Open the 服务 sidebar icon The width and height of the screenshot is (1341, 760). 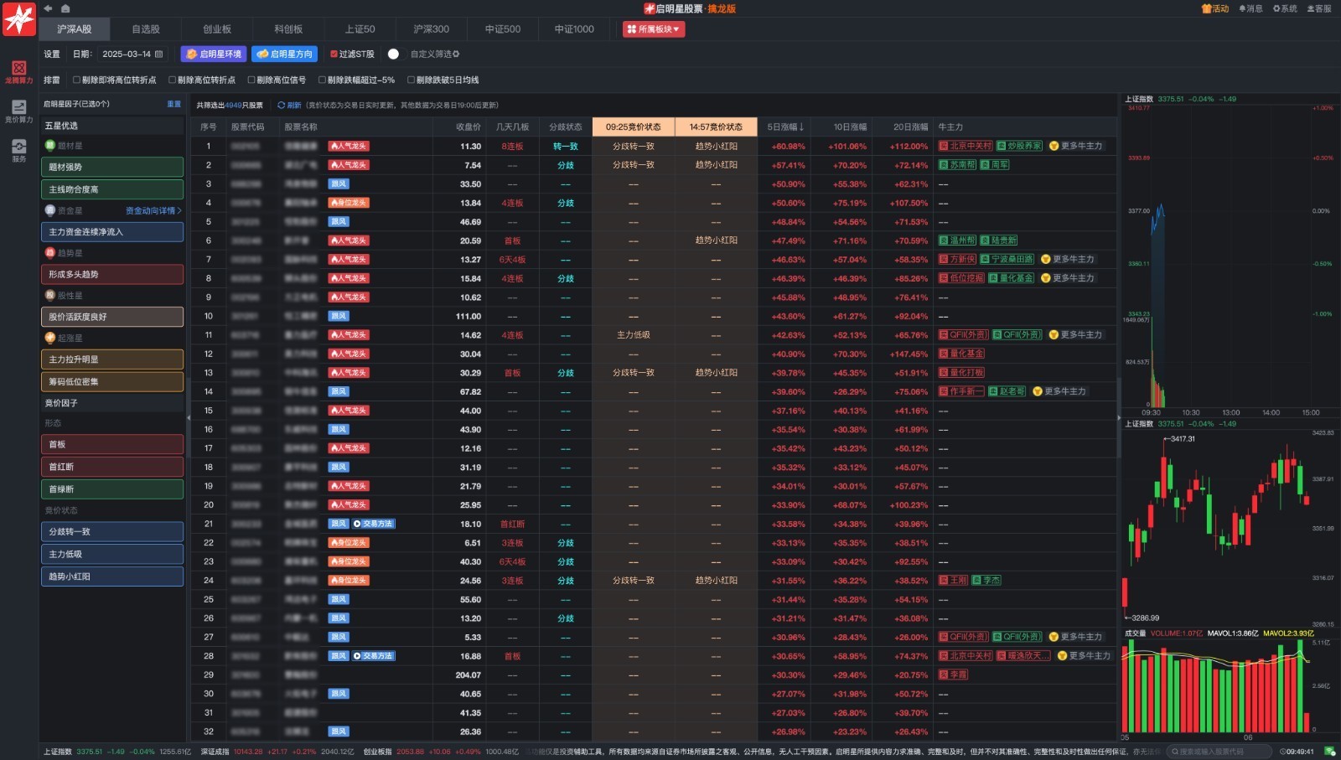point(18,151)
